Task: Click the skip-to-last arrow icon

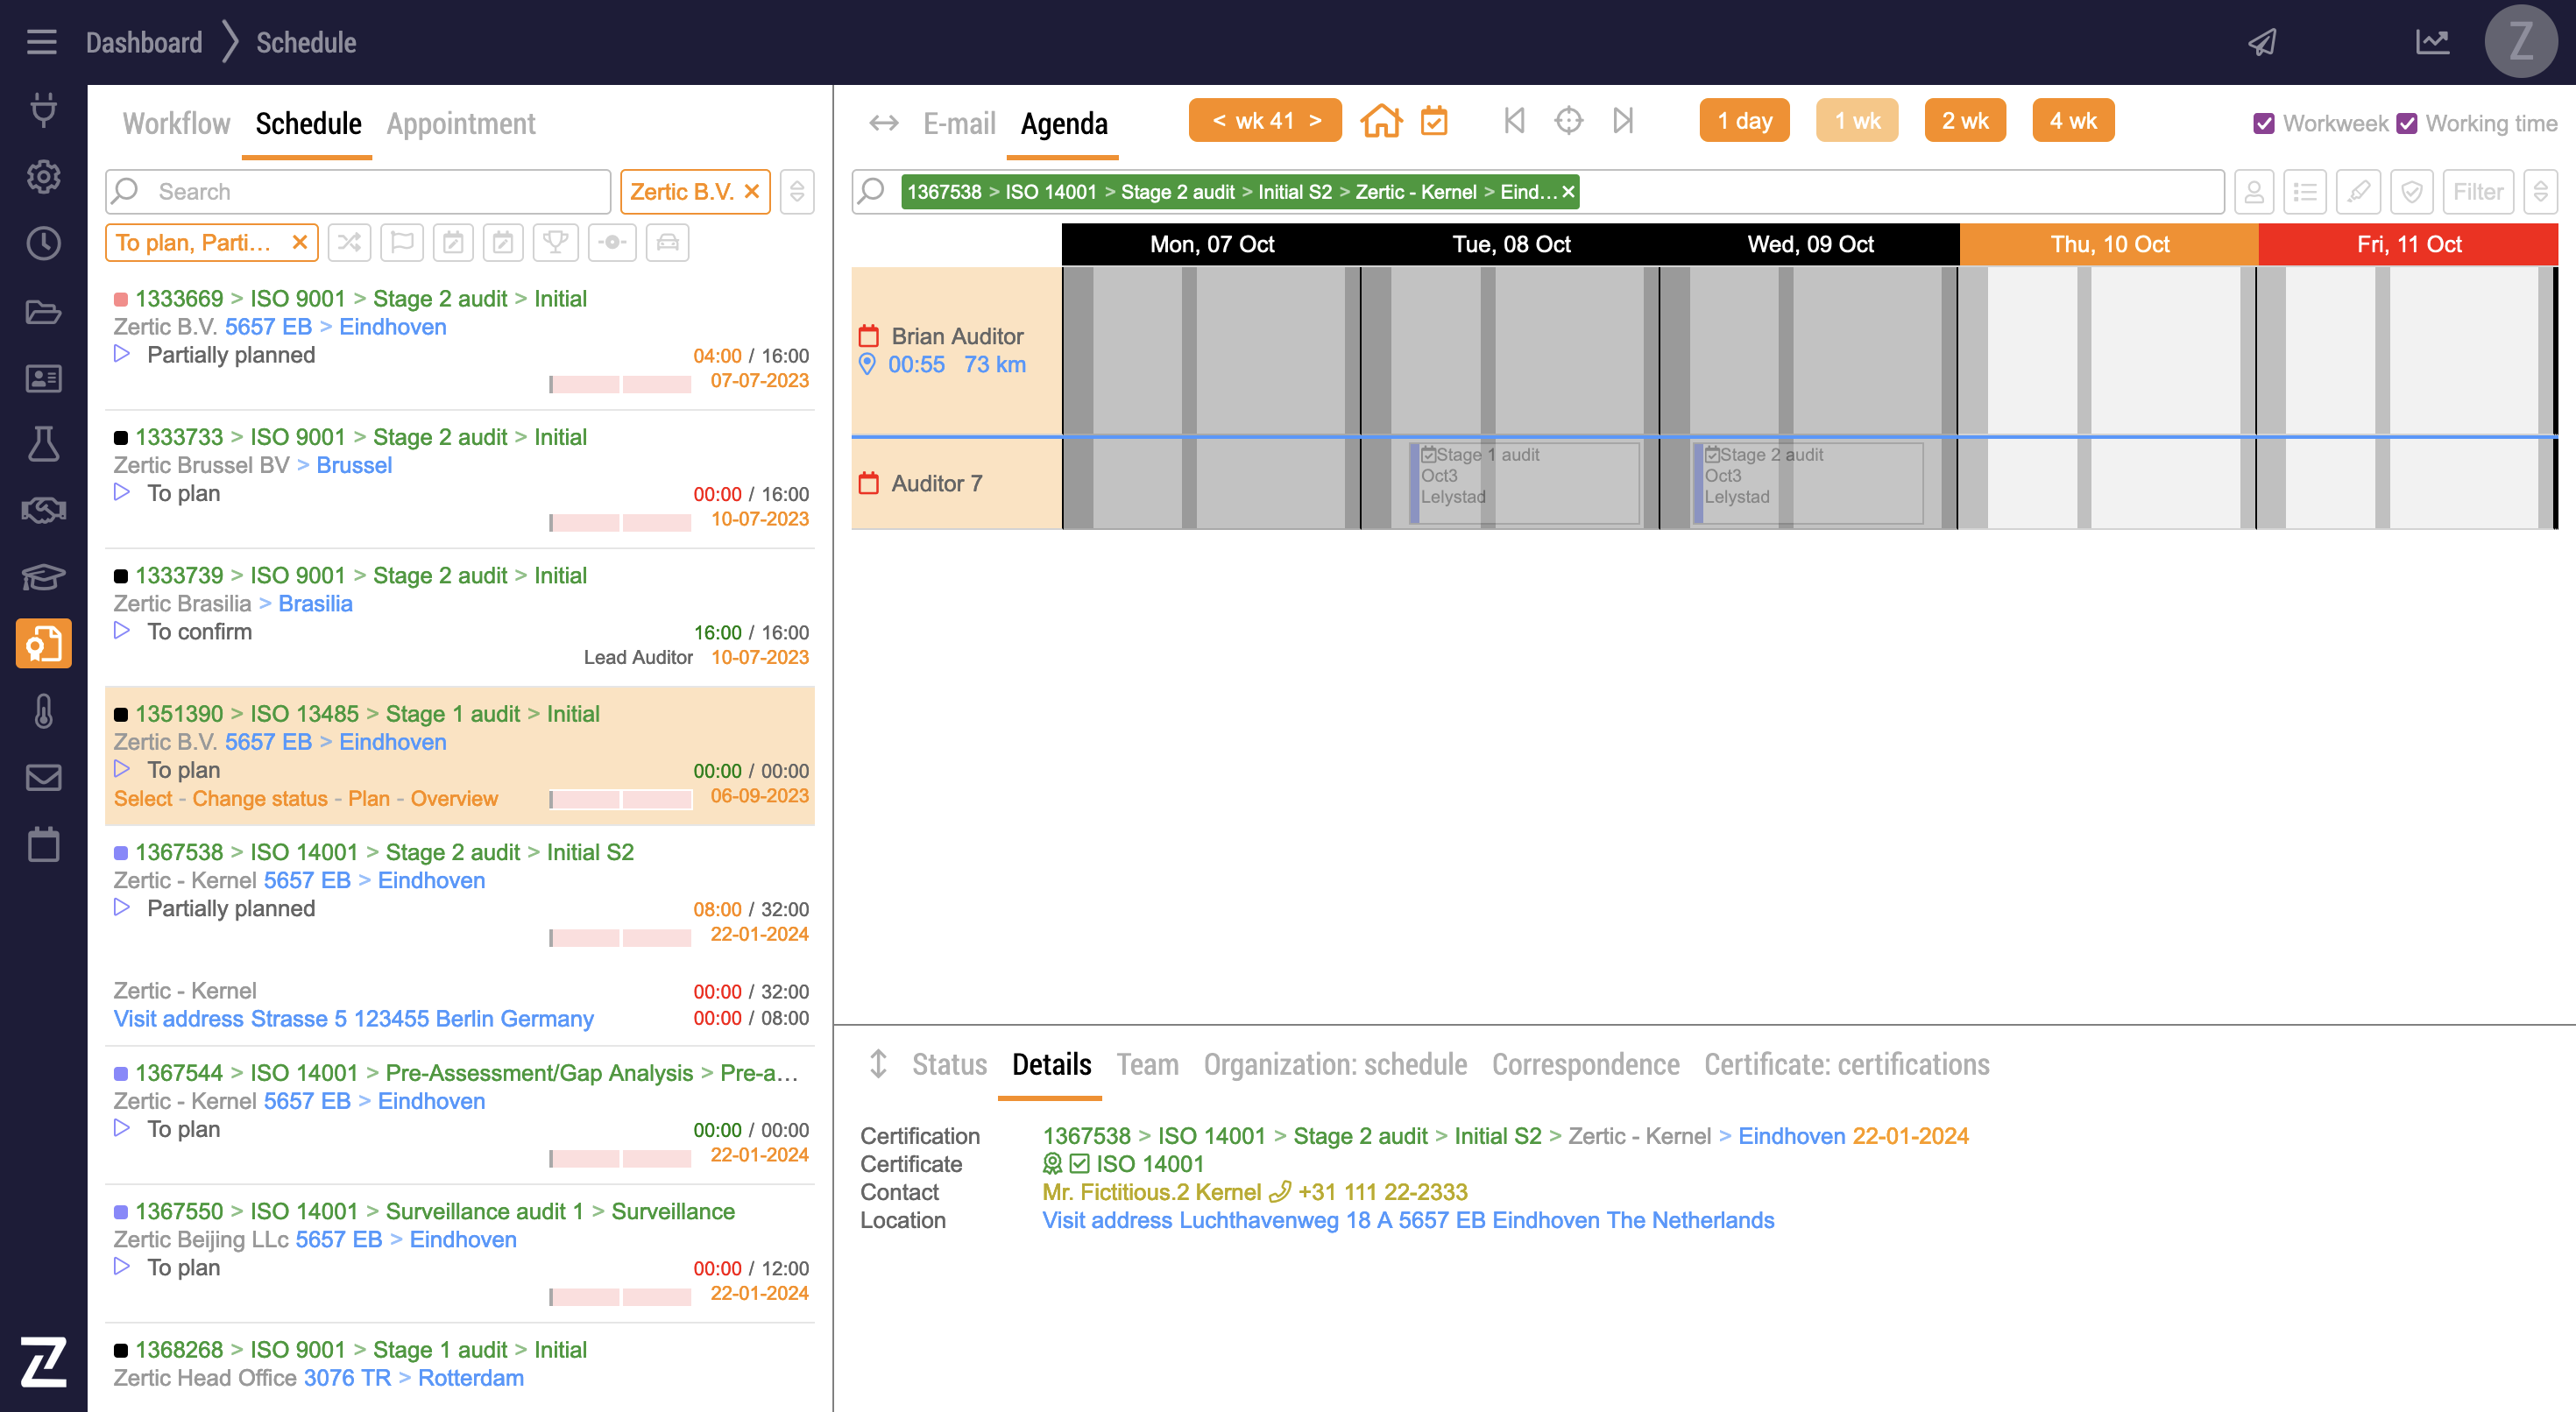Action: click(1623, 121)
